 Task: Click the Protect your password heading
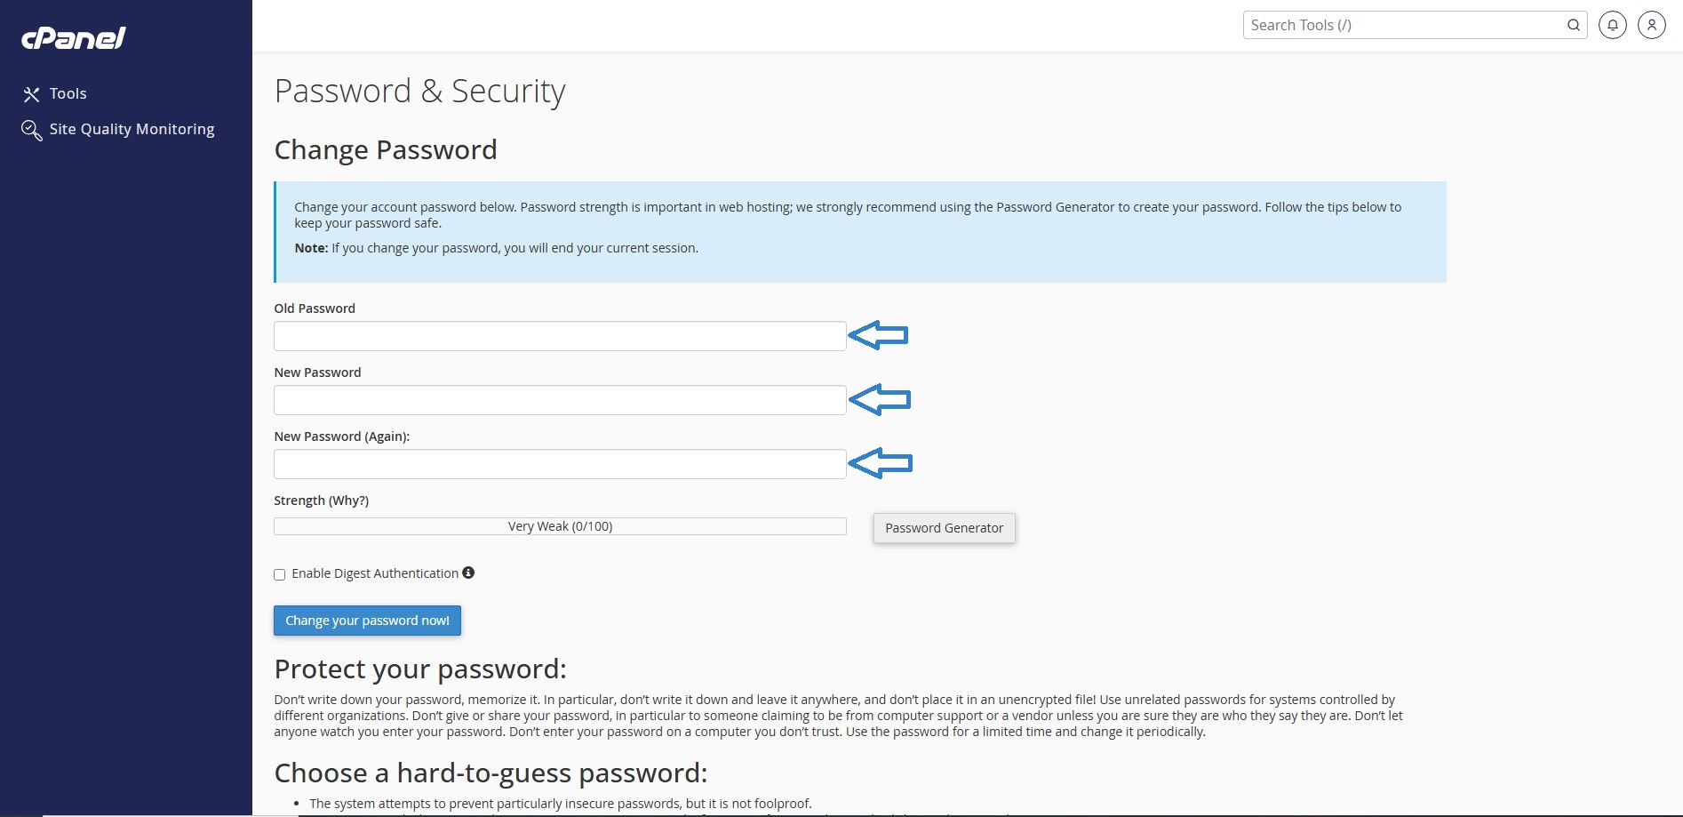pos(420,669)
